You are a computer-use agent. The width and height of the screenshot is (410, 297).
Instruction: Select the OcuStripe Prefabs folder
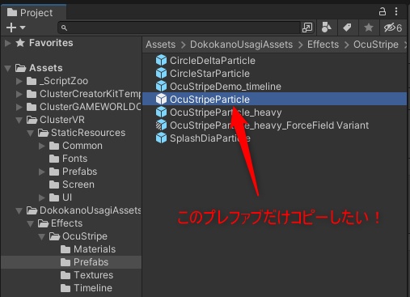[x=71, y=262]
